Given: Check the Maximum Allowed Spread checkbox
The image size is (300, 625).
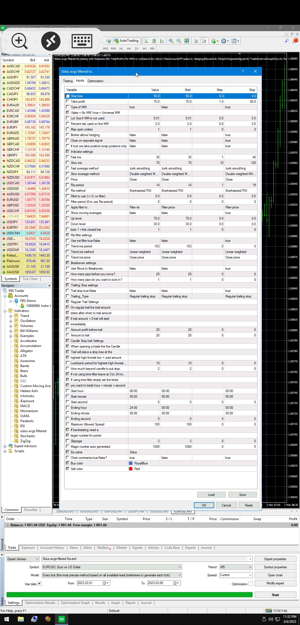Looking at the screenshot, I should pos(68,424).
